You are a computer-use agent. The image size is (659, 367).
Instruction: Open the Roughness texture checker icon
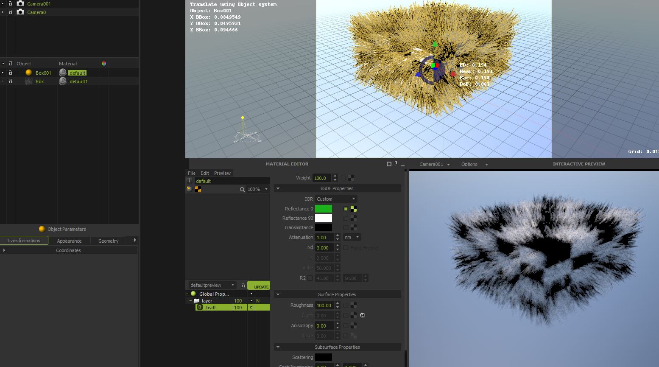pyautogui.click(x=353, y=305)
